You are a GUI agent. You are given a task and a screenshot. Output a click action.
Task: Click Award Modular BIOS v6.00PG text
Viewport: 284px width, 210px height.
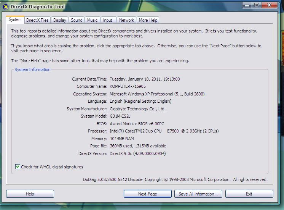[137, 124]
